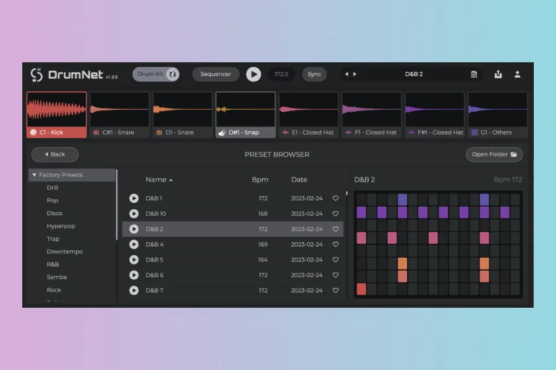Image resolution: width=556 pixels, height=370 pixels.
Task: Switch to the Sequencer view
Action: click(216, 74)
